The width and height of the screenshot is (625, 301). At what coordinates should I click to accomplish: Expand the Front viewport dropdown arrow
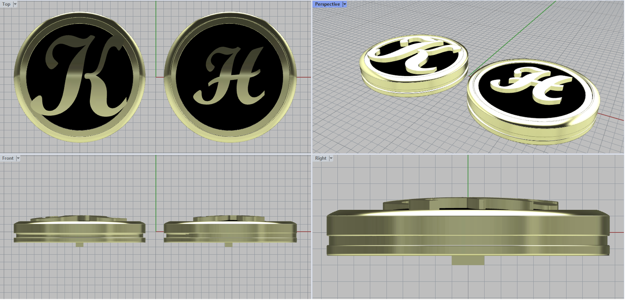[18, 158]
